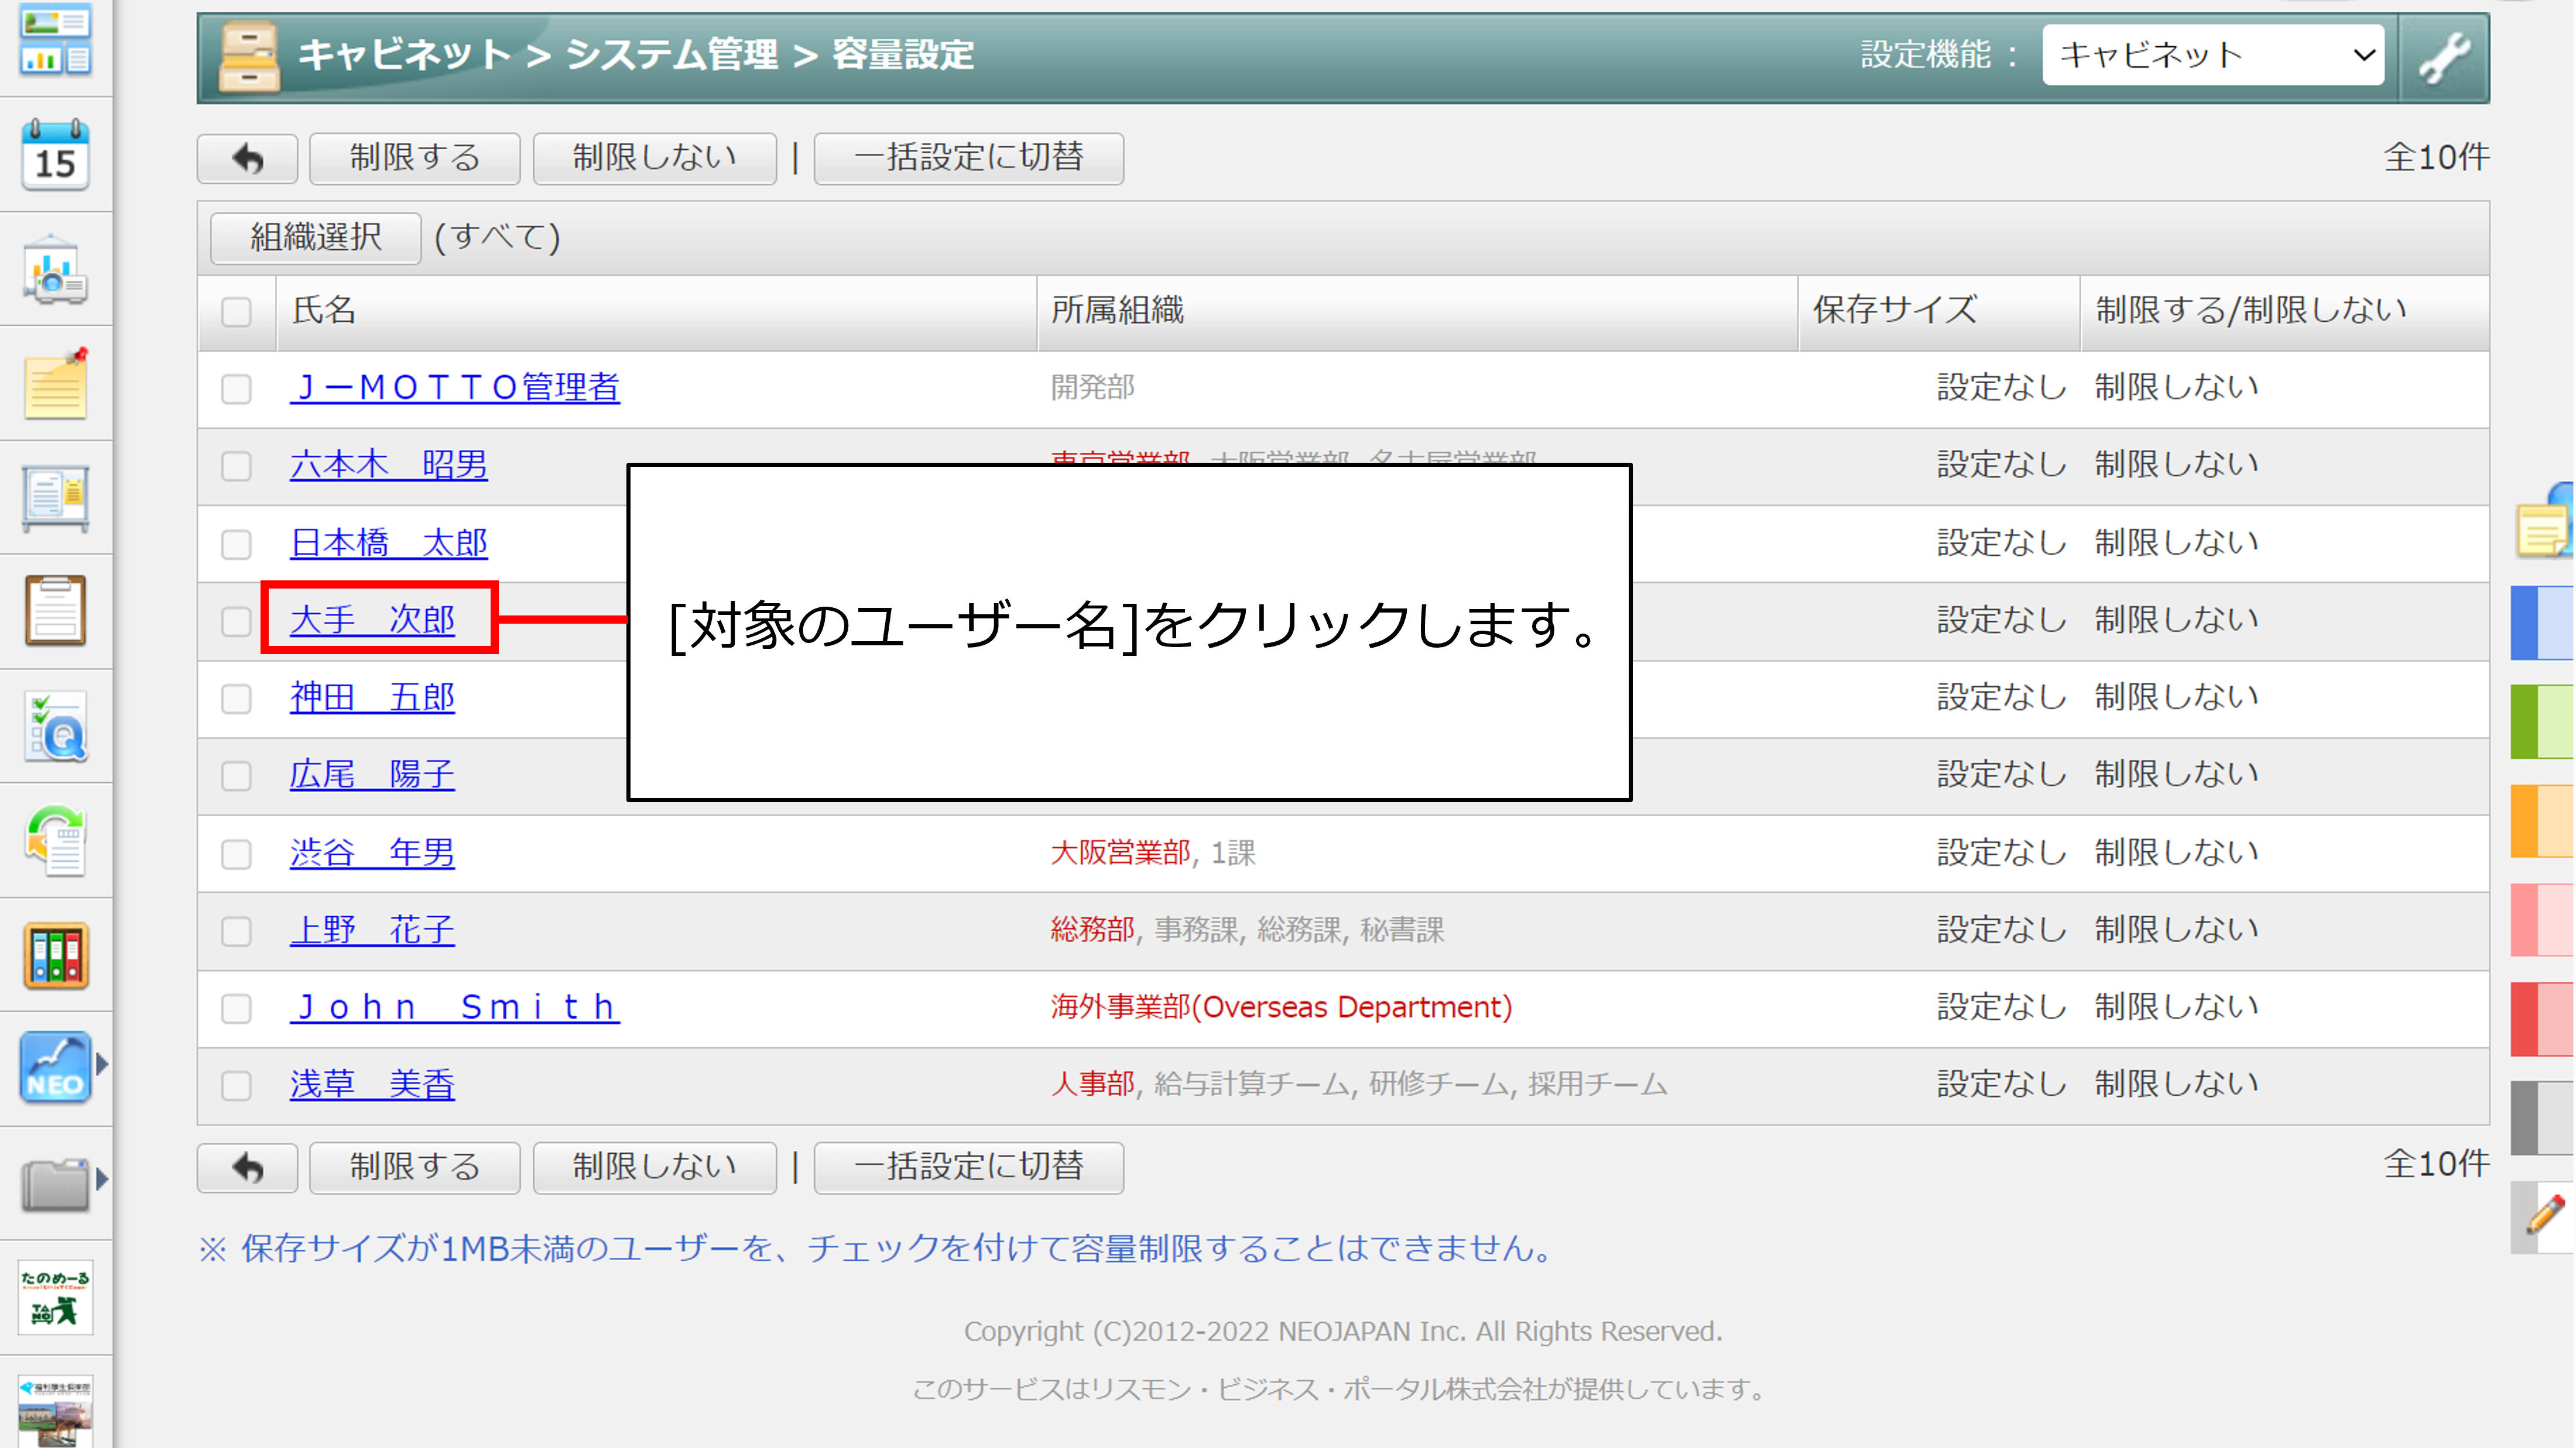
Task: Select the green color tab on right edge
Action: tap(2541, 721)
